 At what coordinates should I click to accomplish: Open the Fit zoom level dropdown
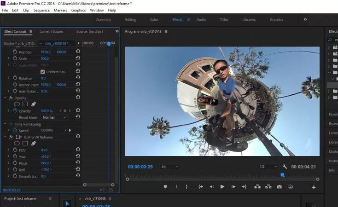(169, 167)
